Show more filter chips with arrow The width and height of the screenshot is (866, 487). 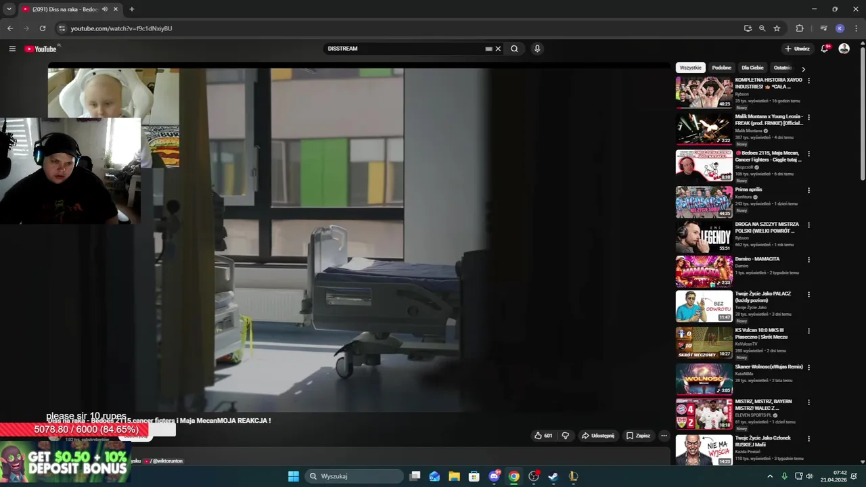point(803,68)
